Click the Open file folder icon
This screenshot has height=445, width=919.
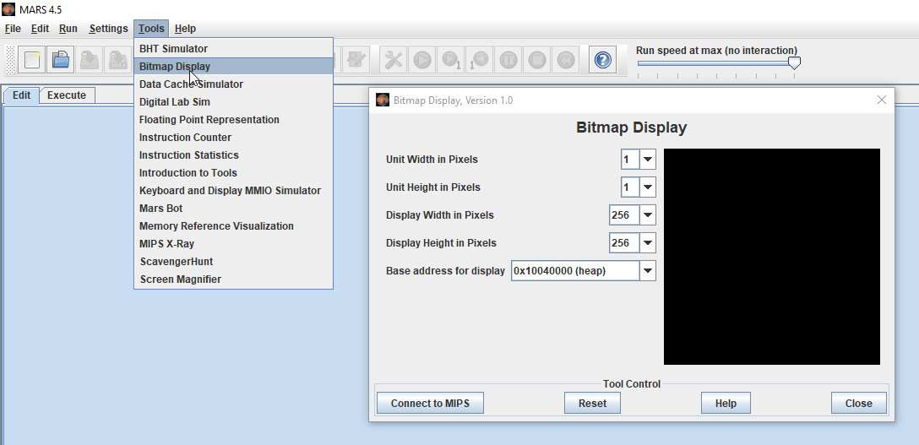click(x=61, y=60)
